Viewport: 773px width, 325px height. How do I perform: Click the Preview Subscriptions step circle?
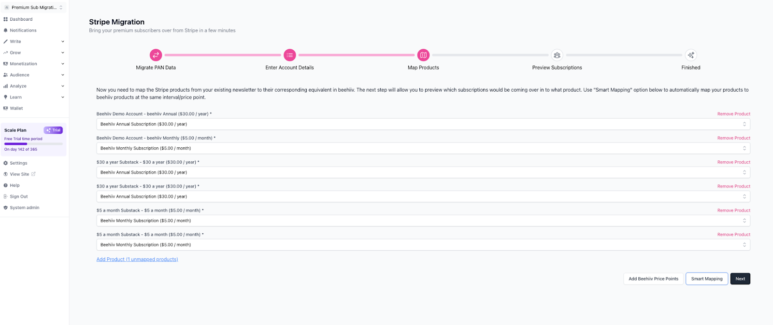(557, 55)
